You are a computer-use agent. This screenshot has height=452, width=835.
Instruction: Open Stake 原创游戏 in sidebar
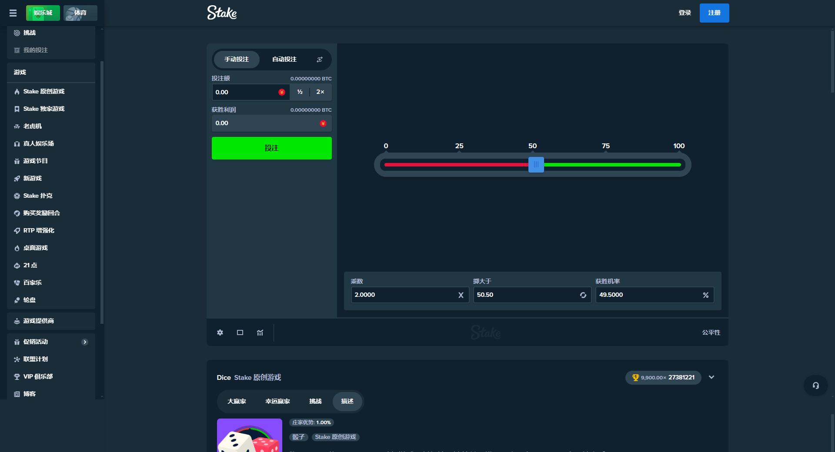[x=51, y=91]
